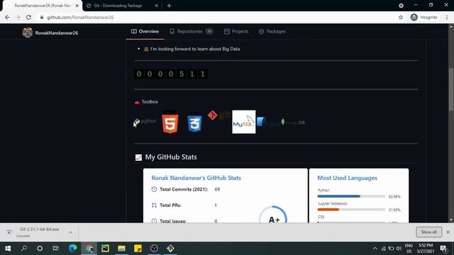Expand the Git download item options chevron
Image resolution: width=454 pixels, height=255 pixels.
point(71,232)
